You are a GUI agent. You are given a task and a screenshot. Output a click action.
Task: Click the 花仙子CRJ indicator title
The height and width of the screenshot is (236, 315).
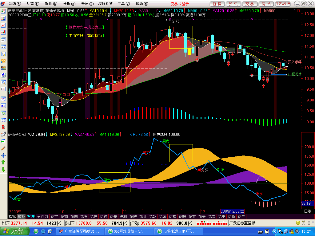(x=17, y=135)
